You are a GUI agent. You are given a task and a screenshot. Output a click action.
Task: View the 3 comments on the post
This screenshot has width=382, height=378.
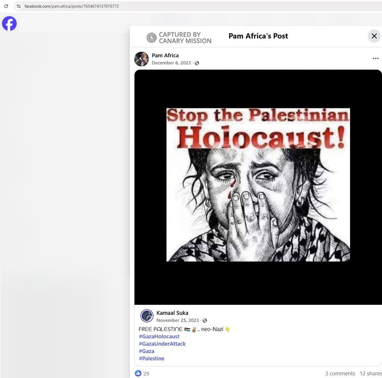coord(340,373)
